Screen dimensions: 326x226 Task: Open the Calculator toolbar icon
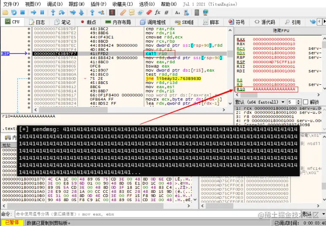click(x=197, y=13)
